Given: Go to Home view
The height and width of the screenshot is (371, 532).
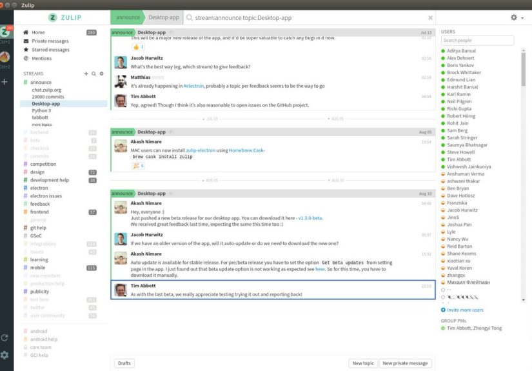Looking at the screenshot, I should tap(38, 32).
